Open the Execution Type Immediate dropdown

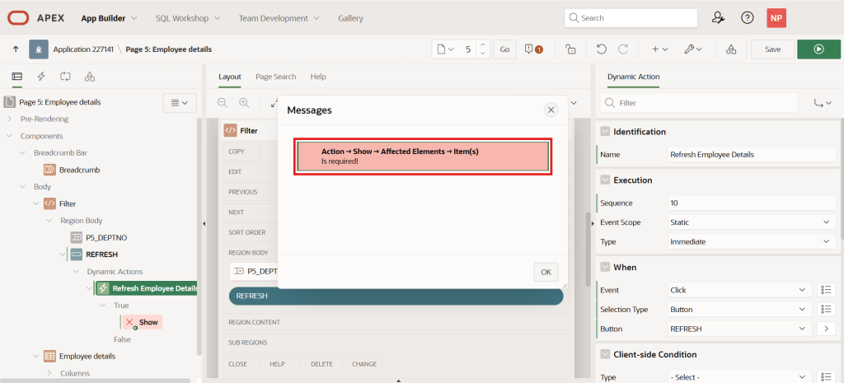(751, 241)
